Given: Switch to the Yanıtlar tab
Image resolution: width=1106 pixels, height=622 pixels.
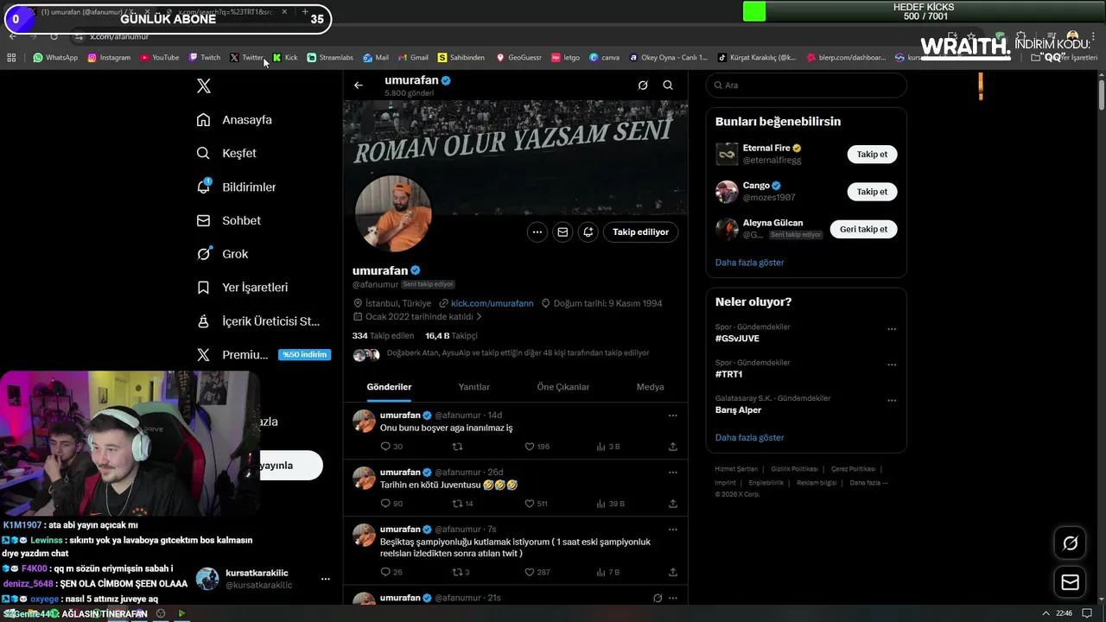Looking at the screenshot, I should point(474,387).
